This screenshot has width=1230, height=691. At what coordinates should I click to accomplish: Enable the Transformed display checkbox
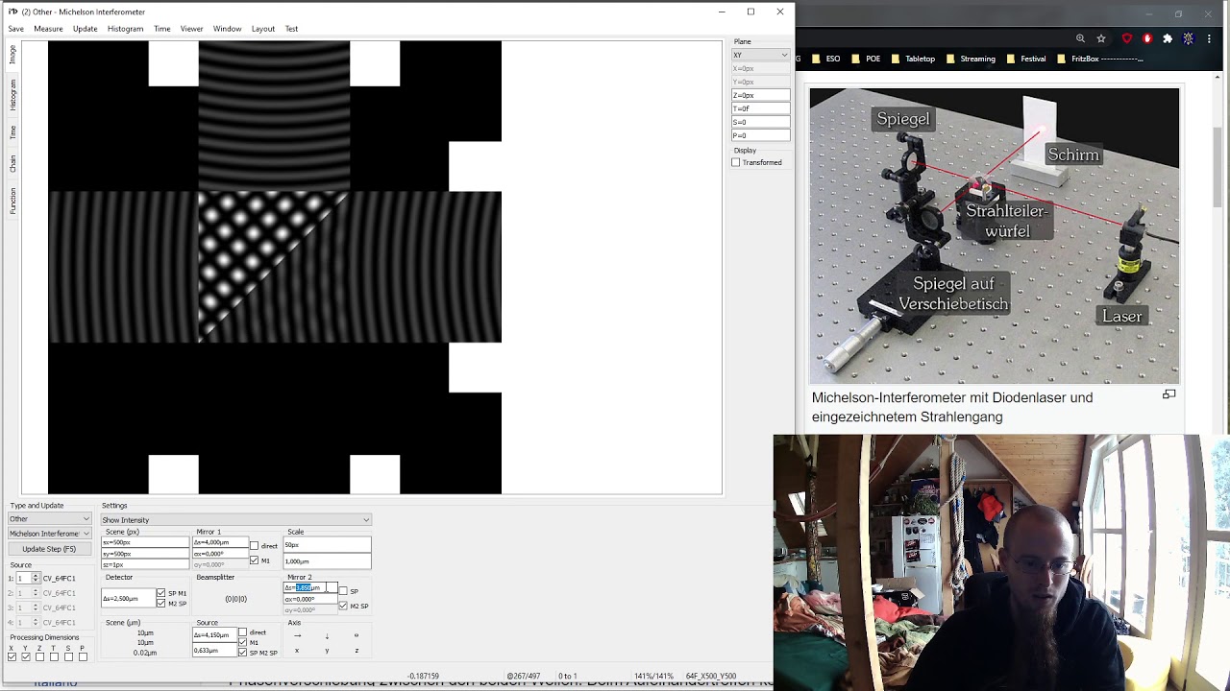point(736,162)
